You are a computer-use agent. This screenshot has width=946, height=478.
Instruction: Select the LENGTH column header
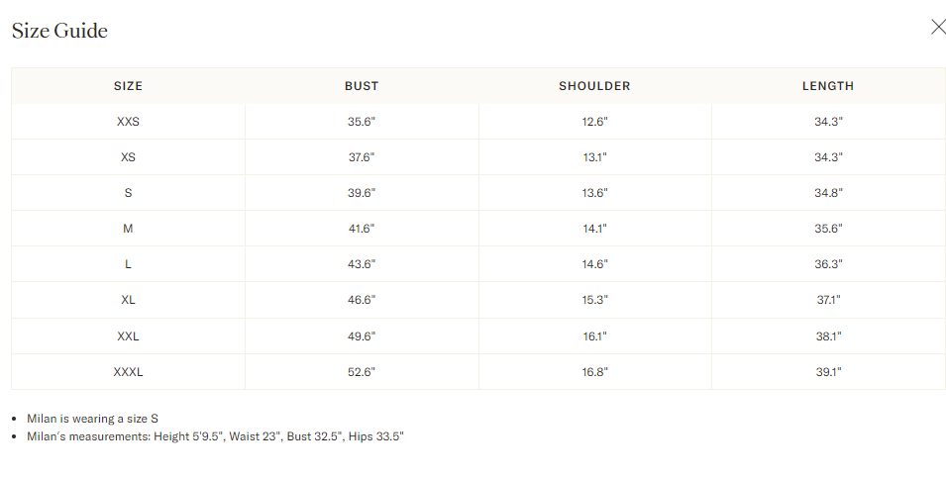coord(828,86)
